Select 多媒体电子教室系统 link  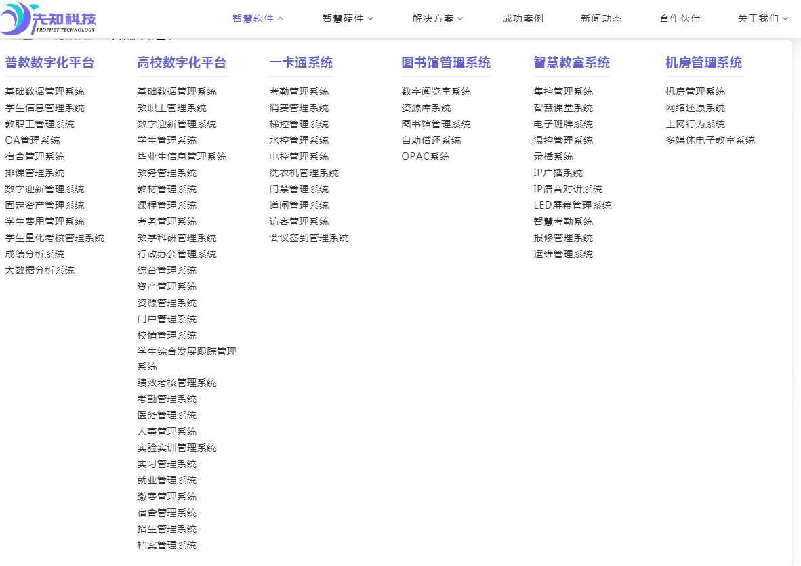pos(711,140)
